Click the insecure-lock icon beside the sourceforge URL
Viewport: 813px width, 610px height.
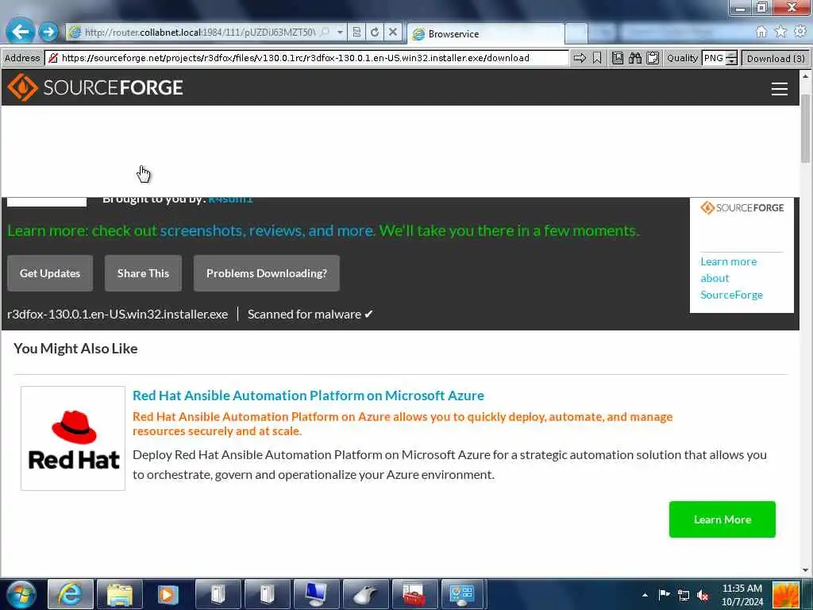coord(53,58)
